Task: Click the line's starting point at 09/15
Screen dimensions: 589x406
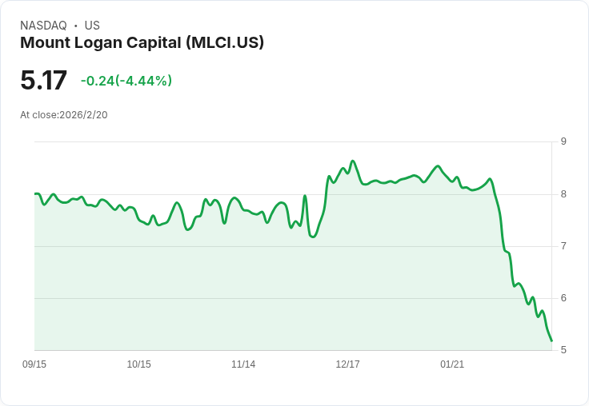Action: pos(35,193)
